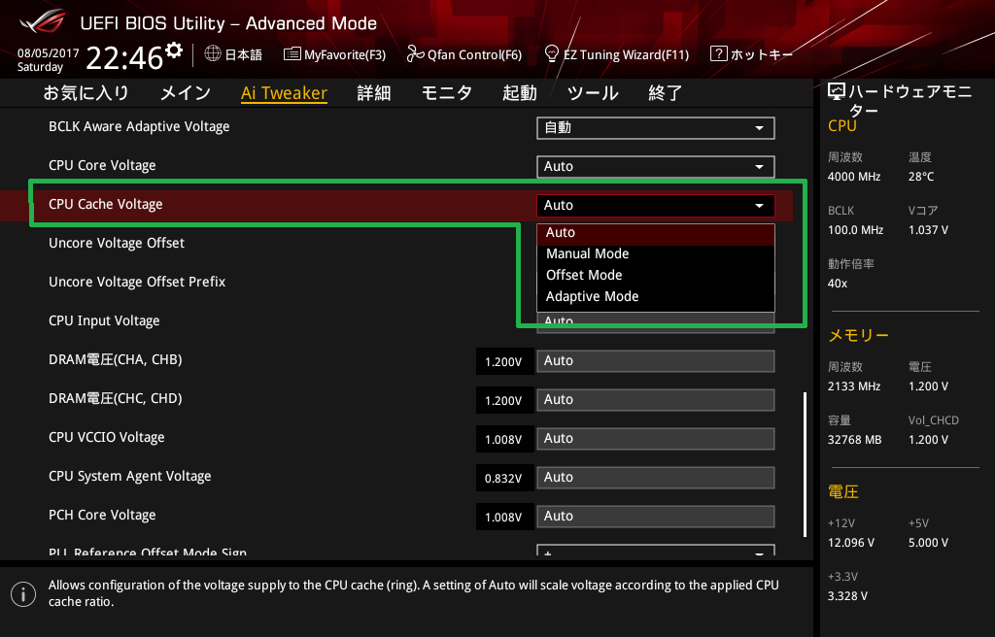Click 28°C temperature reading
Viewport: 995px width, 637px height.
(x=921, y=177)
